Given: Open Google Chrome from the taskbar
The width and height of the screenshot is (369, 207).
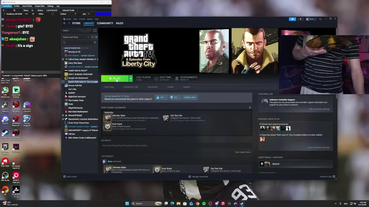Looking at the screenshot, I should click(197, 204).
